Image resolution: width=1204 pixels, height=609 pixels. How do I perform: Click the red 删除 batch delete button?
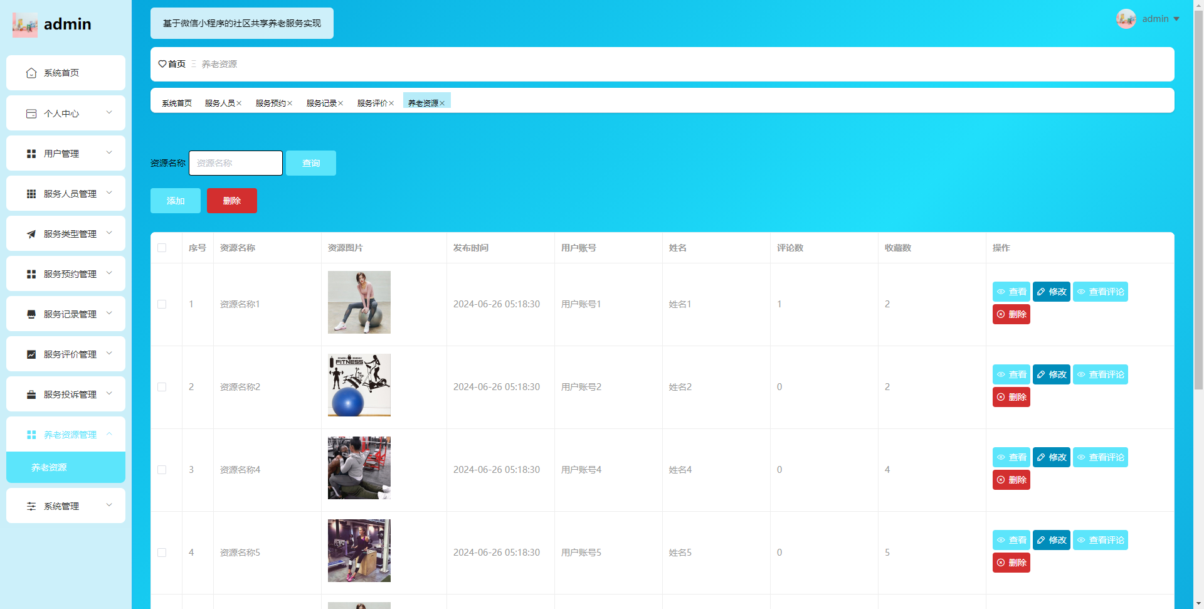point(232,201)
